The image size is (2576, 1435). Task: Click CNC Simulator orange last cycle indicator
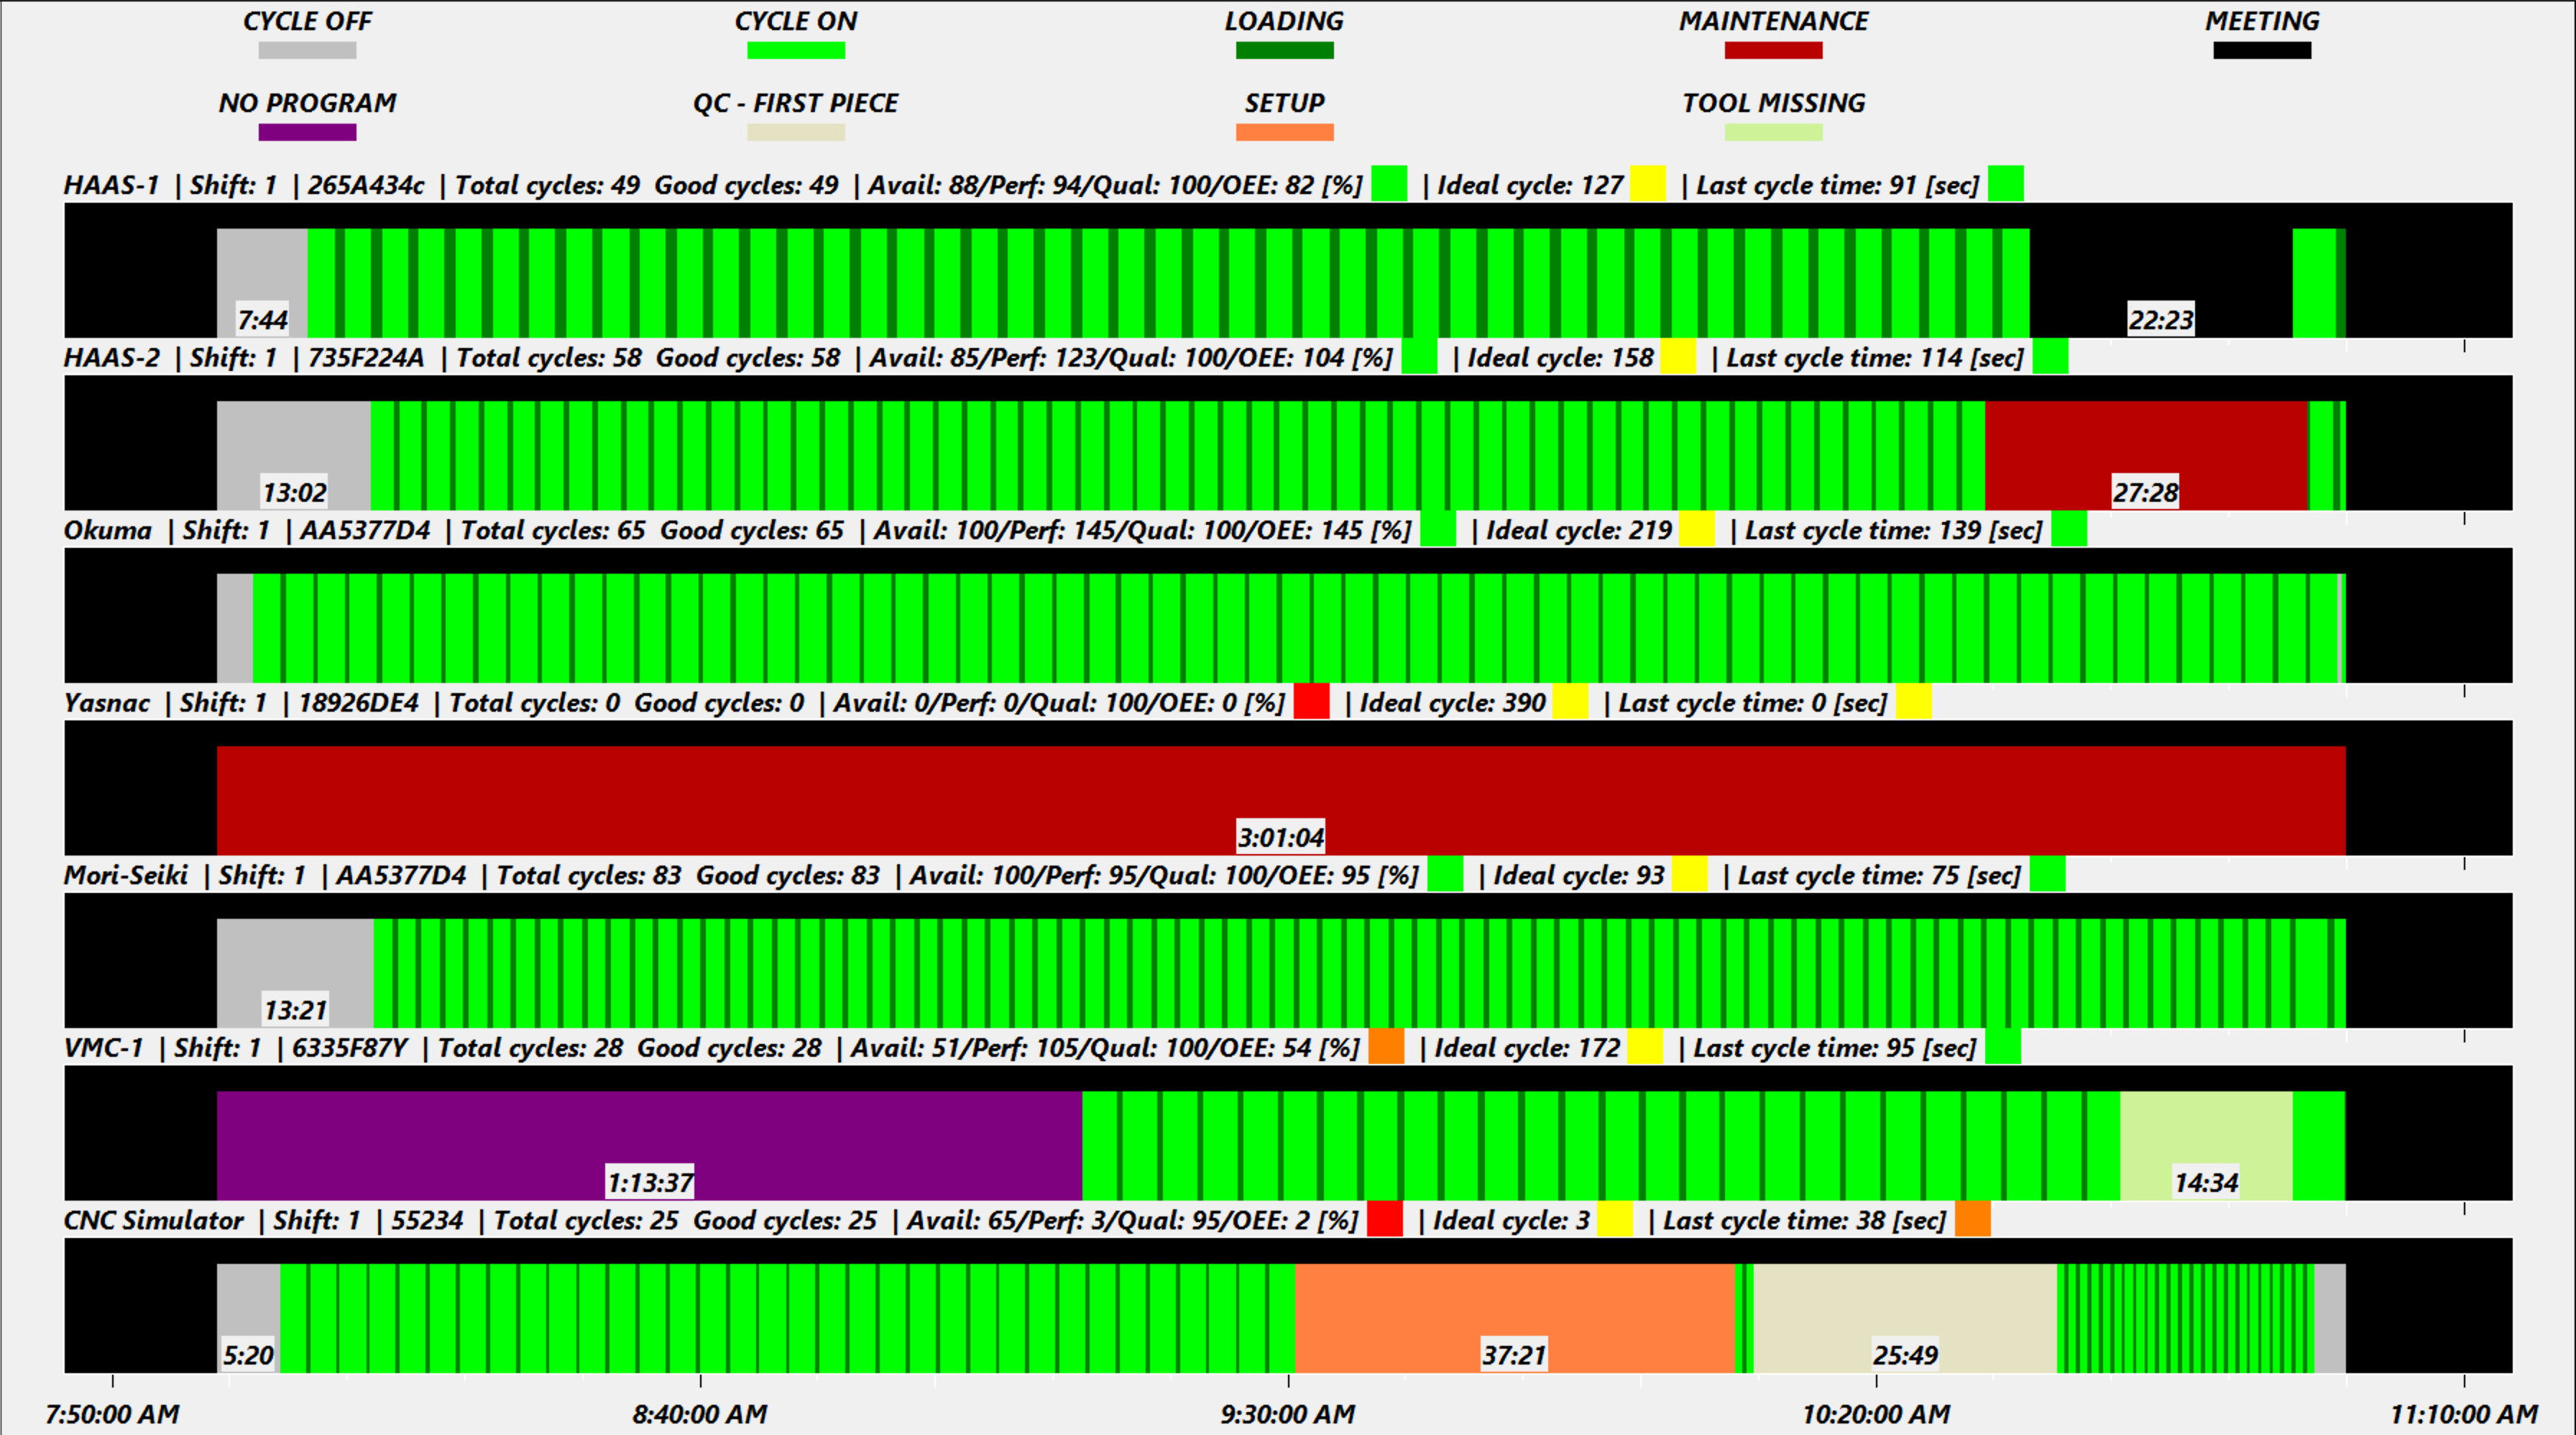pos(1973,1219)
